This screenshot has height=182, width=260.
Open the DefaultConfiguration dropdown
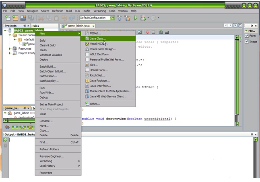[112, 18]
